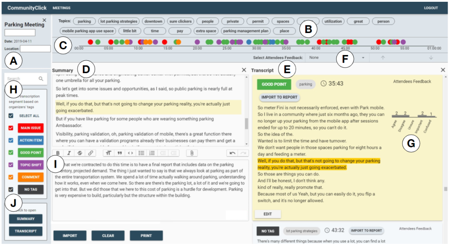
Task: Click the strikethrough formatting icon
Action: click(80, 153)
